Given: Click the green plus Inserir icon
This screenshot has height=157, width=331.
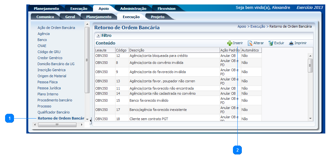Looking at the screenshot, I should (x=229, y=43).
